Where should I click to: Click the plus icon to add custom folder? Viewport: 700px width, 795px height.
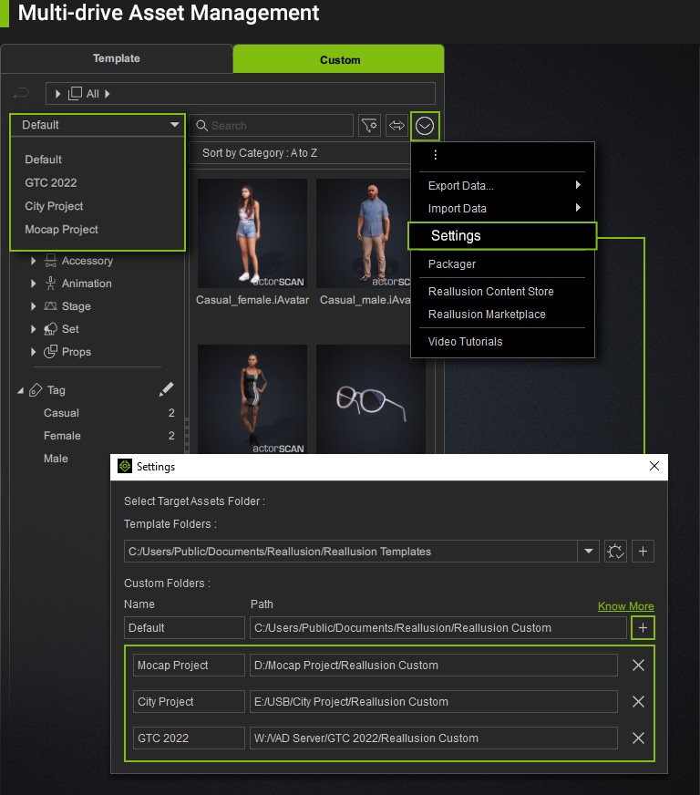[643, 627]
